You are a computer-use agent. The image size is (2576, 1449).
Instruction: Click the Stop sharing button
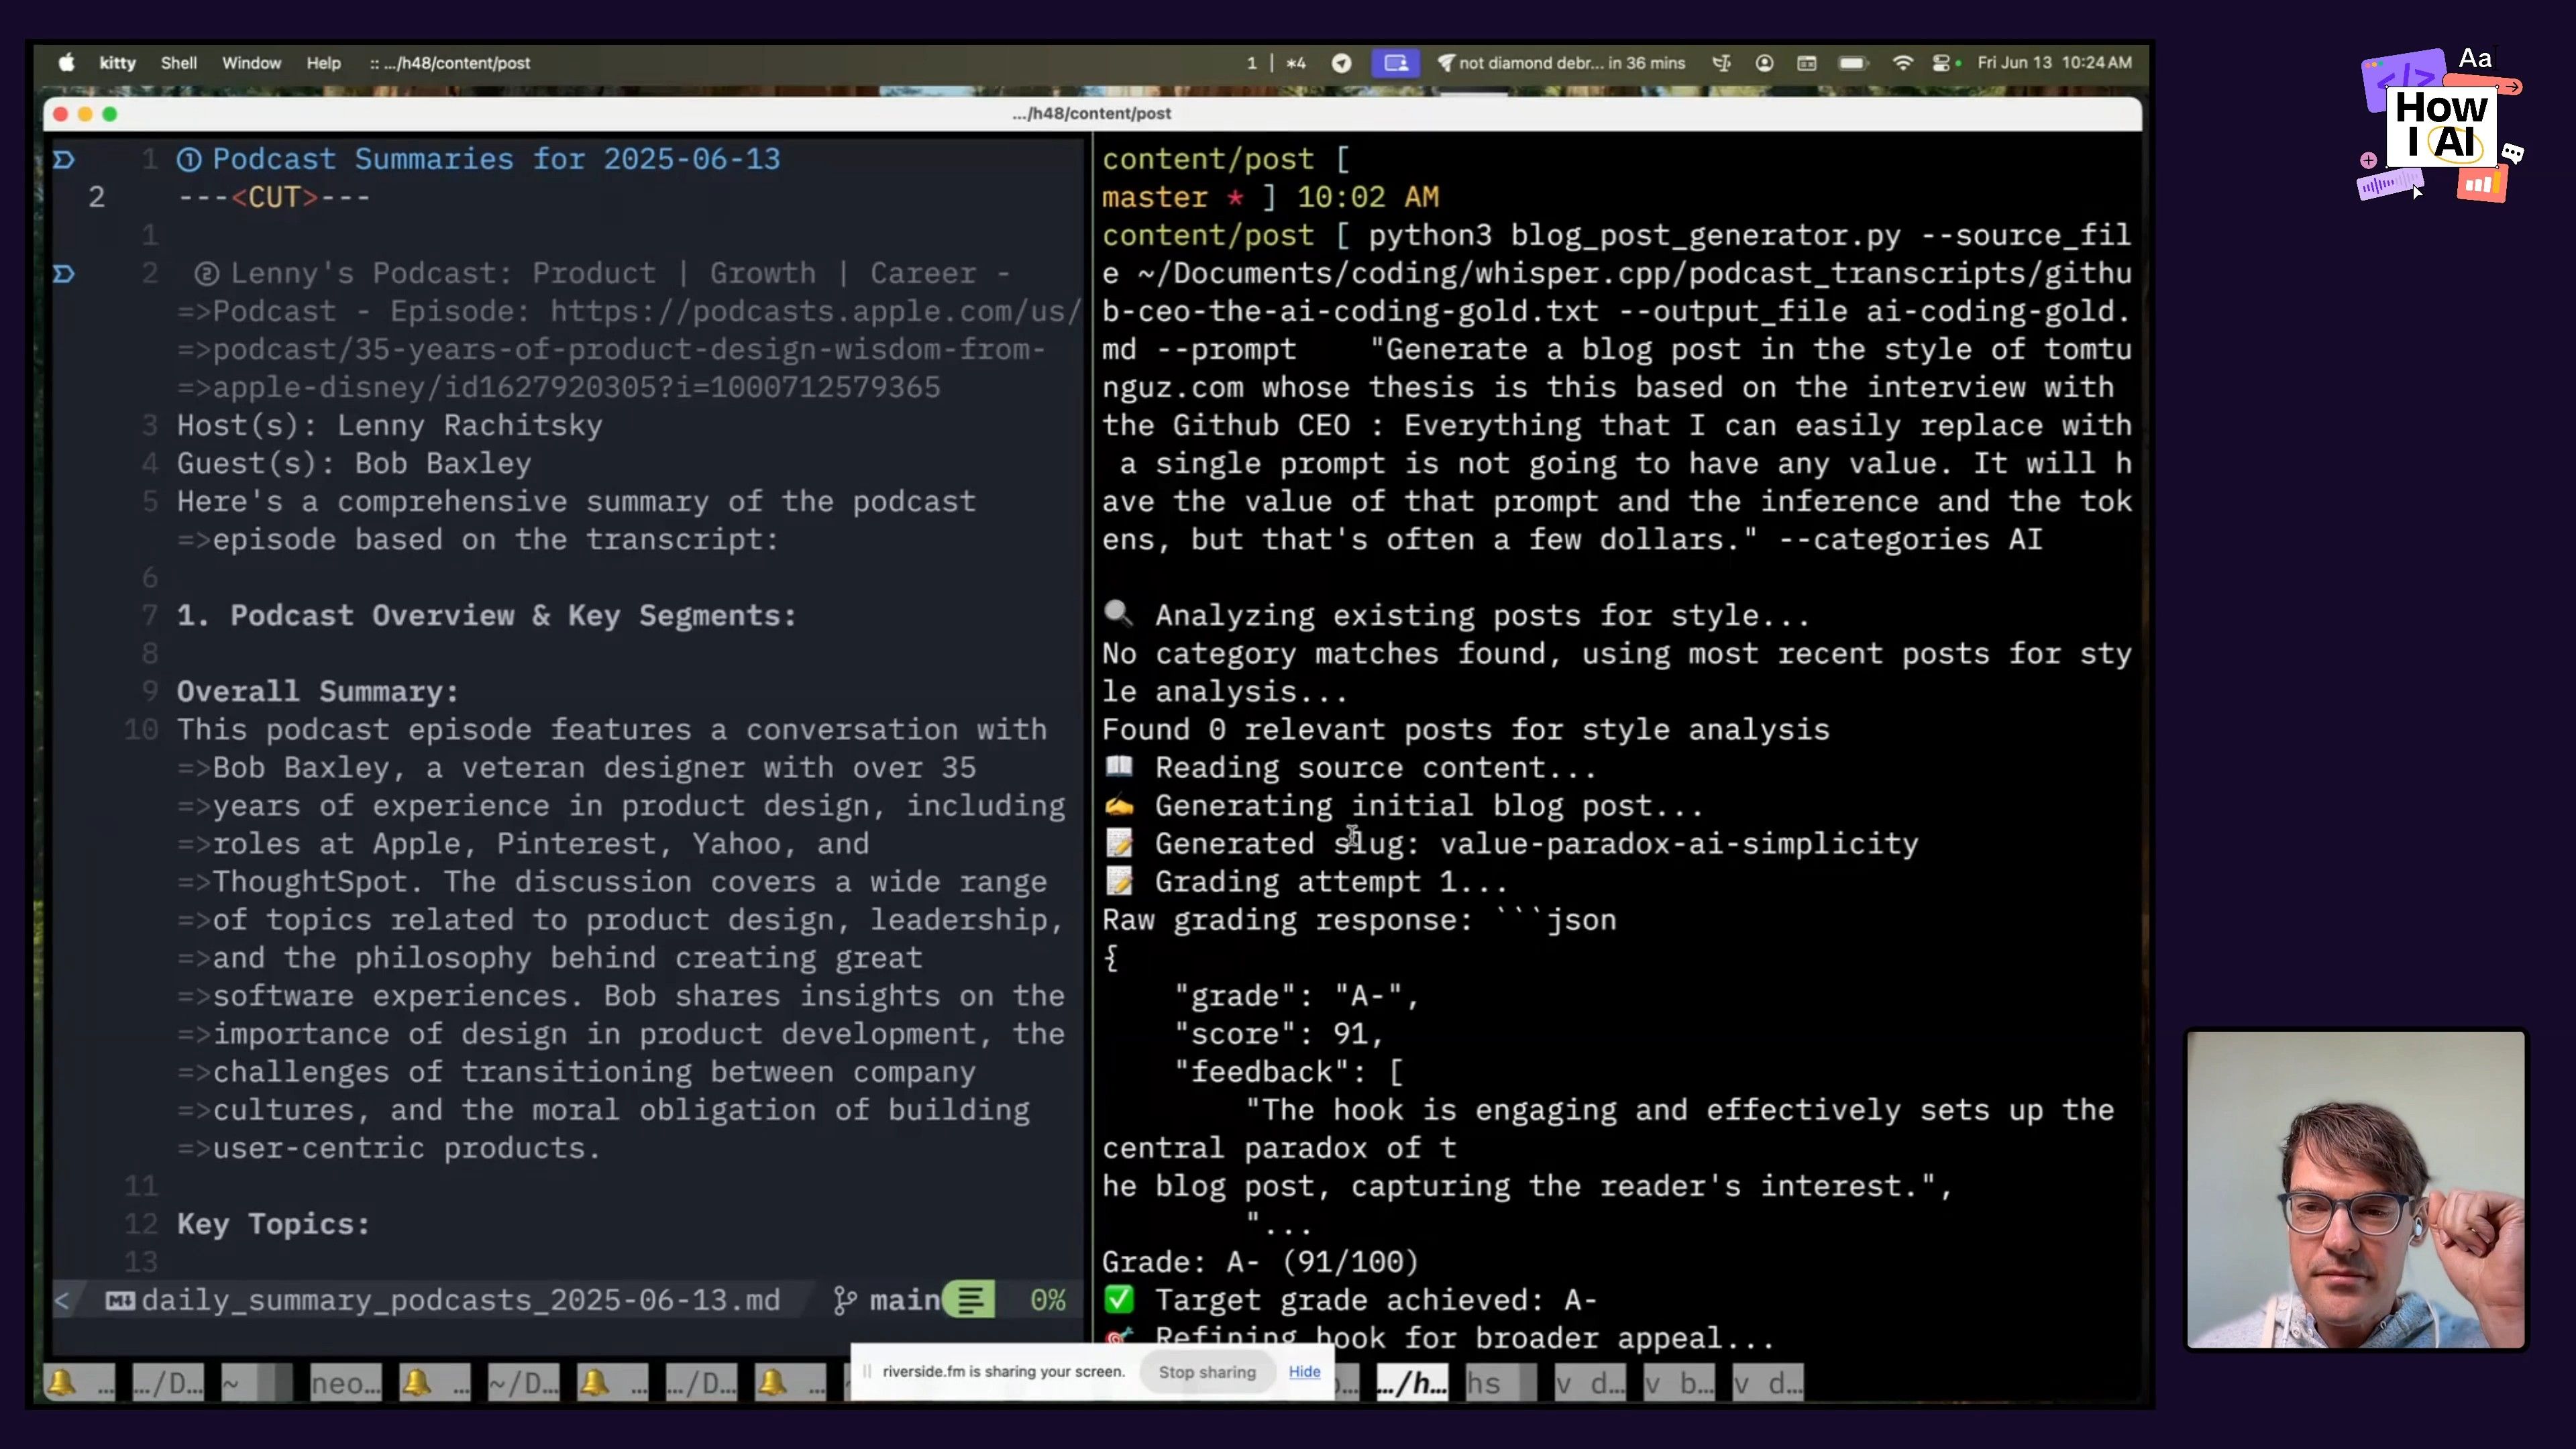[1207, 1372]
